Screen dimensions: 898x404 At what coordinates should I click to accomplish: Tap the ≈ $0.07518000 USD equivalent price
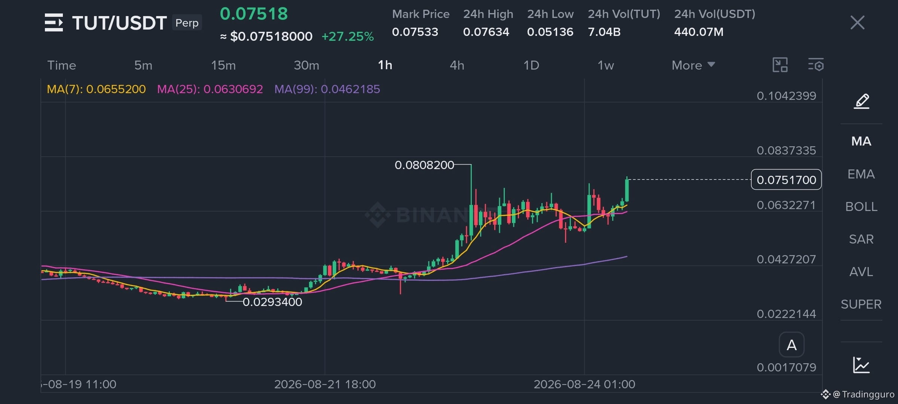click(x=266, y=36)
